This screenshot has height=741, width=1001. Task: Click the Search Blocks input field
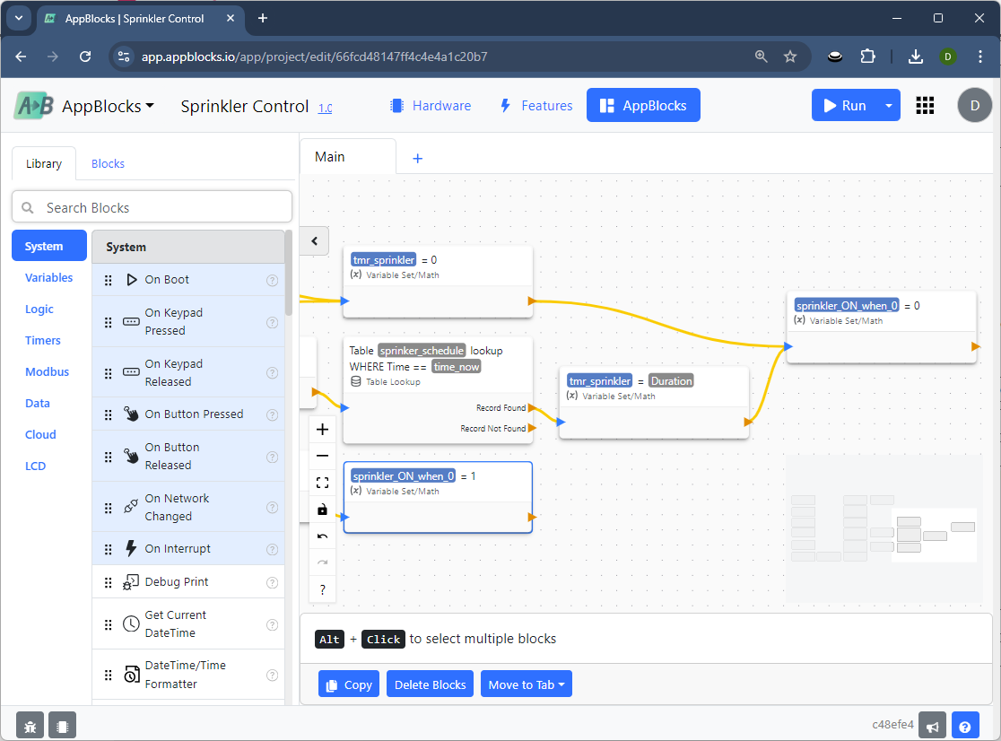pyautogui.click(x=152, y=207)
